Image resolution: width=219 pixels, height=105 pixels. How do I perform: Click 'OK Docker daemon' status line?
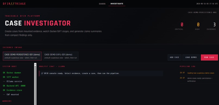pos(12,73)
